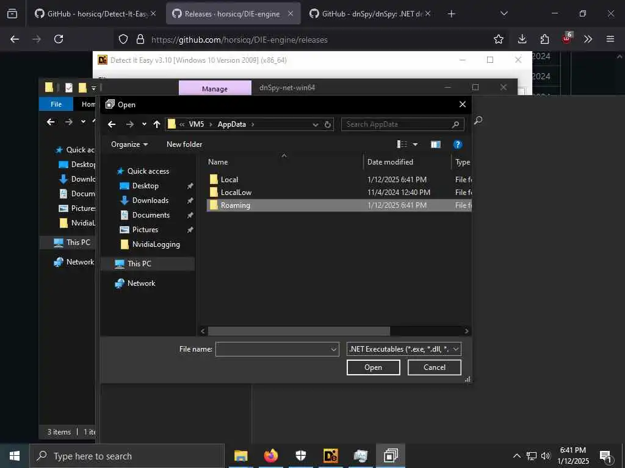625x468 pixels.
Task: Reload the current web page
Action: point(59,40)
